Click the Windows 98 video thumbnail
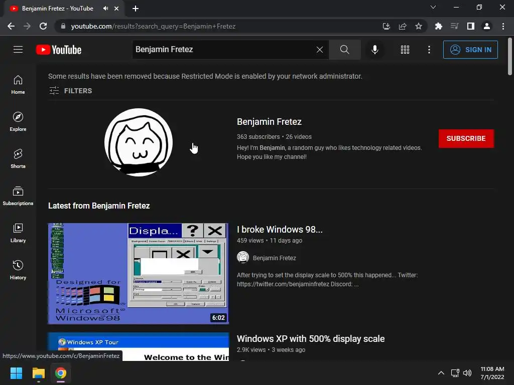 click(x=139, y=274)
